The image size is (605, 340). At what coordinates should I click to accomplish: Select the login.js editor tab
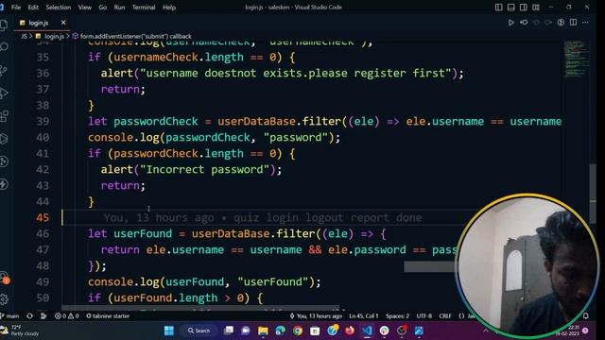(x=38, y=23)
